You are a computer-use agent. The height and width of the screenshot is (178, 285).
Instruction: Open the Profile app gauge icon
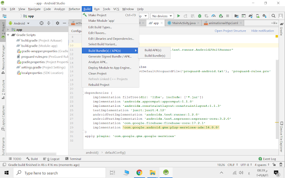(x=214, y=16)
